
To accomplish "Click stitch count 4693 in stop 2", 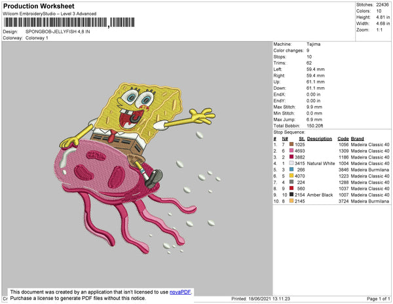I will click(x=300, y=151).
